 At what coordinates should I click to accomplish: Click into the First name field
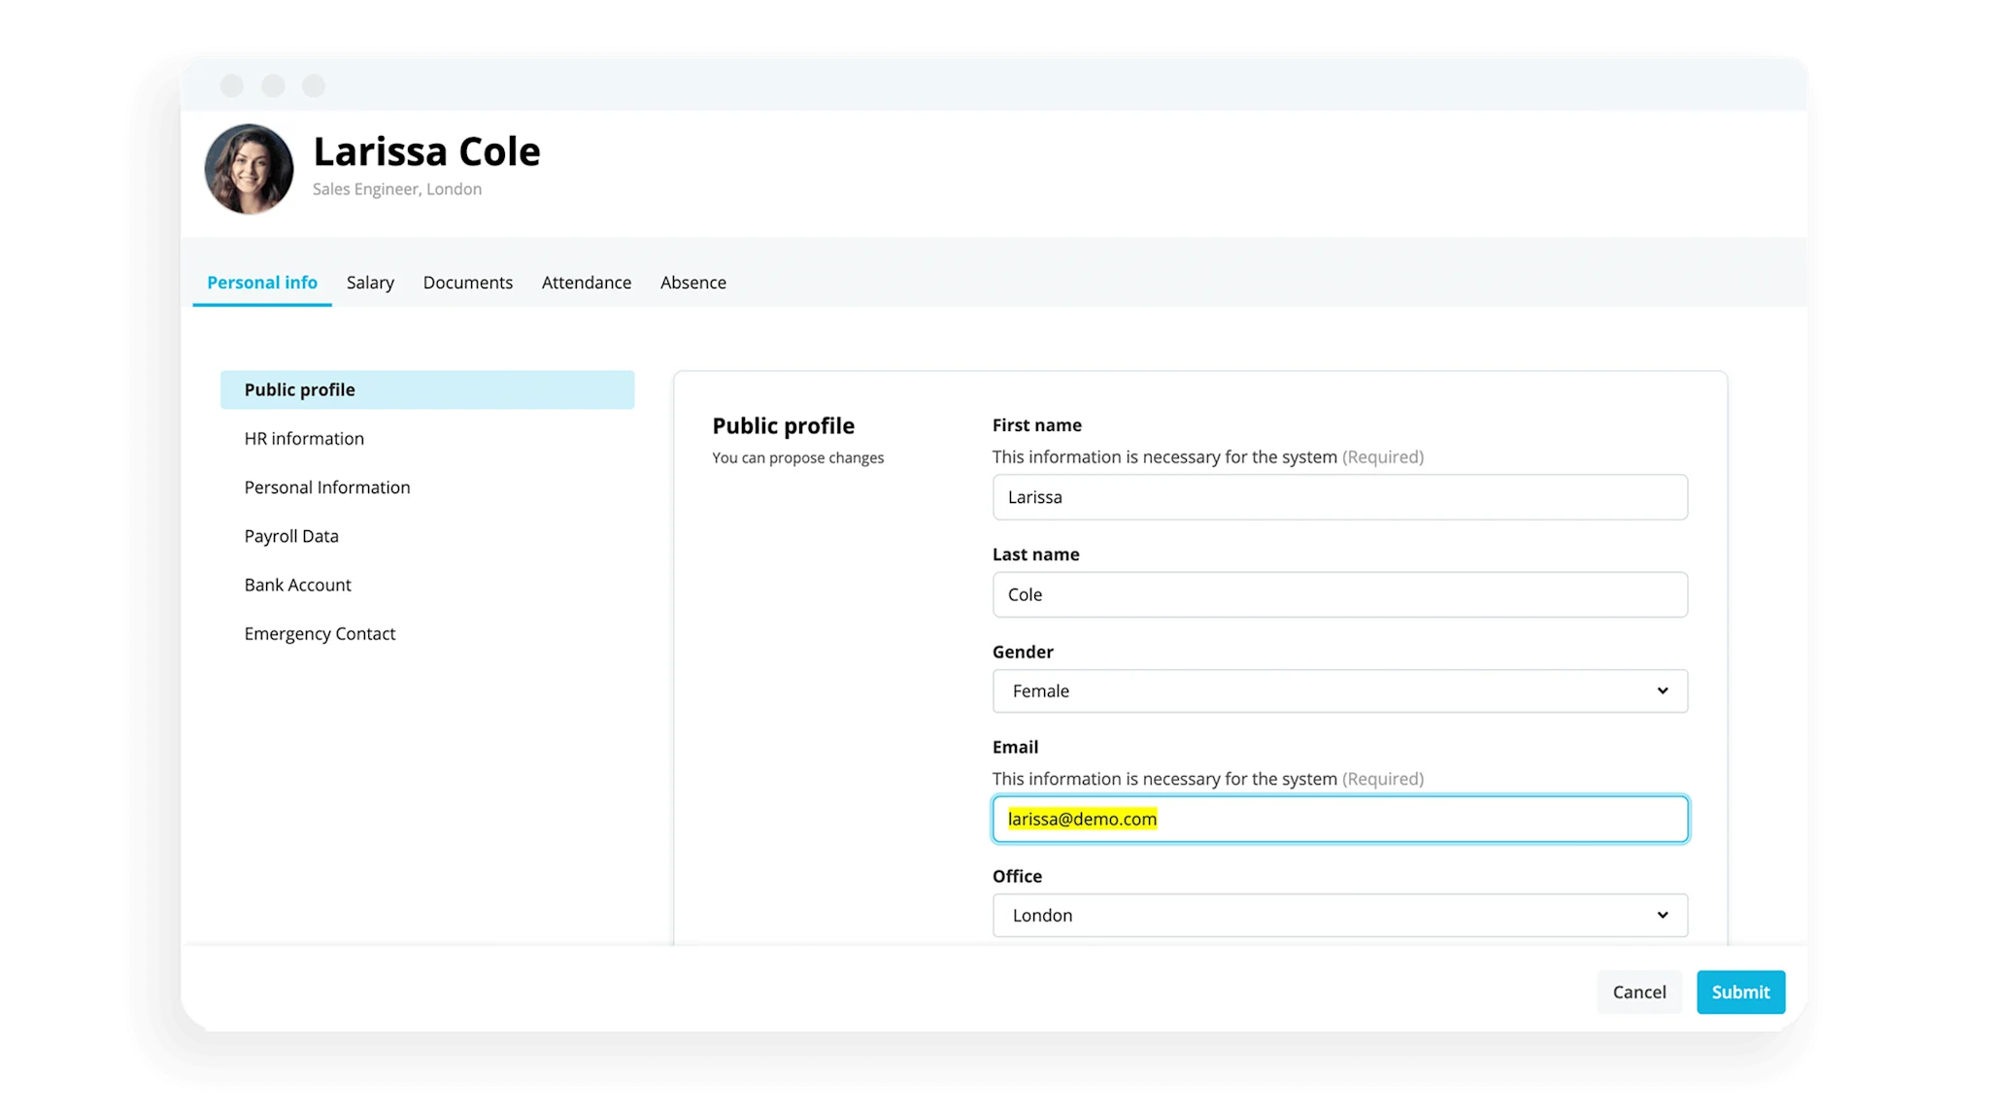tap(1339, 497)
